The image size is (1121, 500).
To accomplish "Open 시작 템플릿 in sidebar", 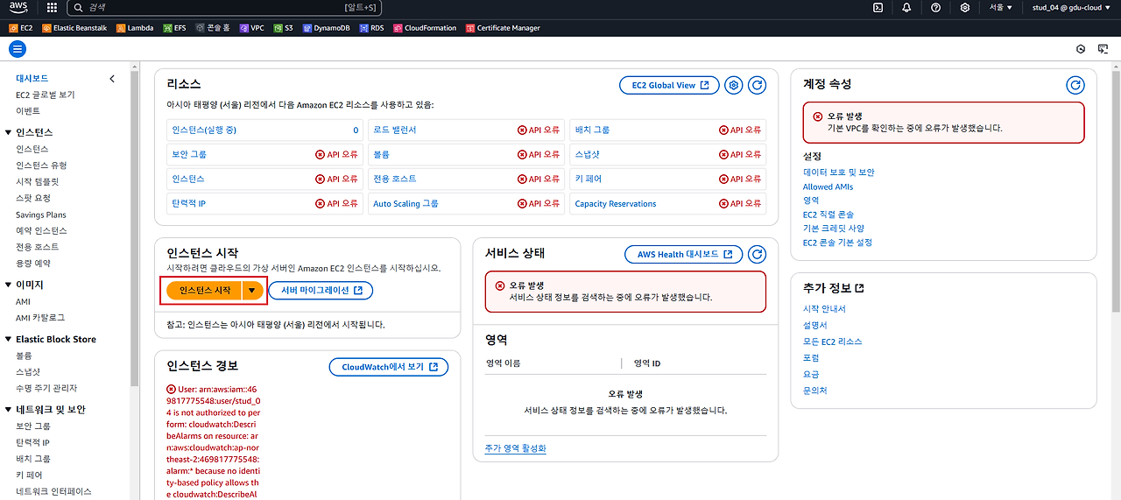I will point(38,181).
